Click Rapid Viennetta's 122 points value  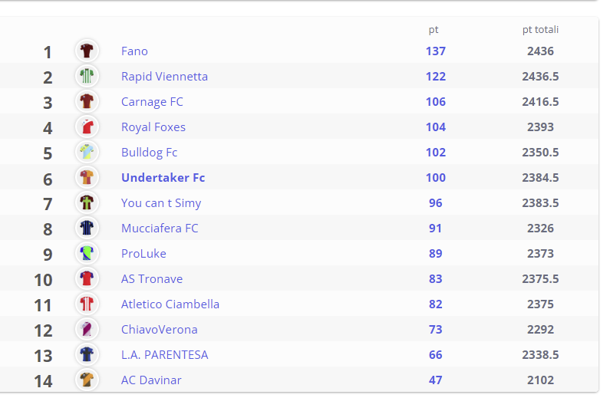point(436,77)
